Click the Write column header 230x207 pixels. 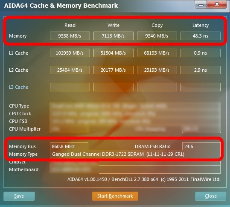click(x=114, y=25)
